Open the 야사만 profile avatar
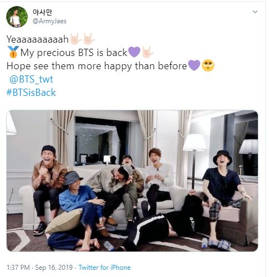 tap(17, 17)
